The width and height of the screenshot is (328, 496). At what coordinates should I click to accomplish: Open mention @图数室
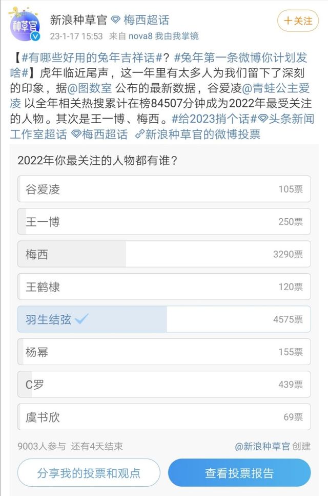coord(90,88)
